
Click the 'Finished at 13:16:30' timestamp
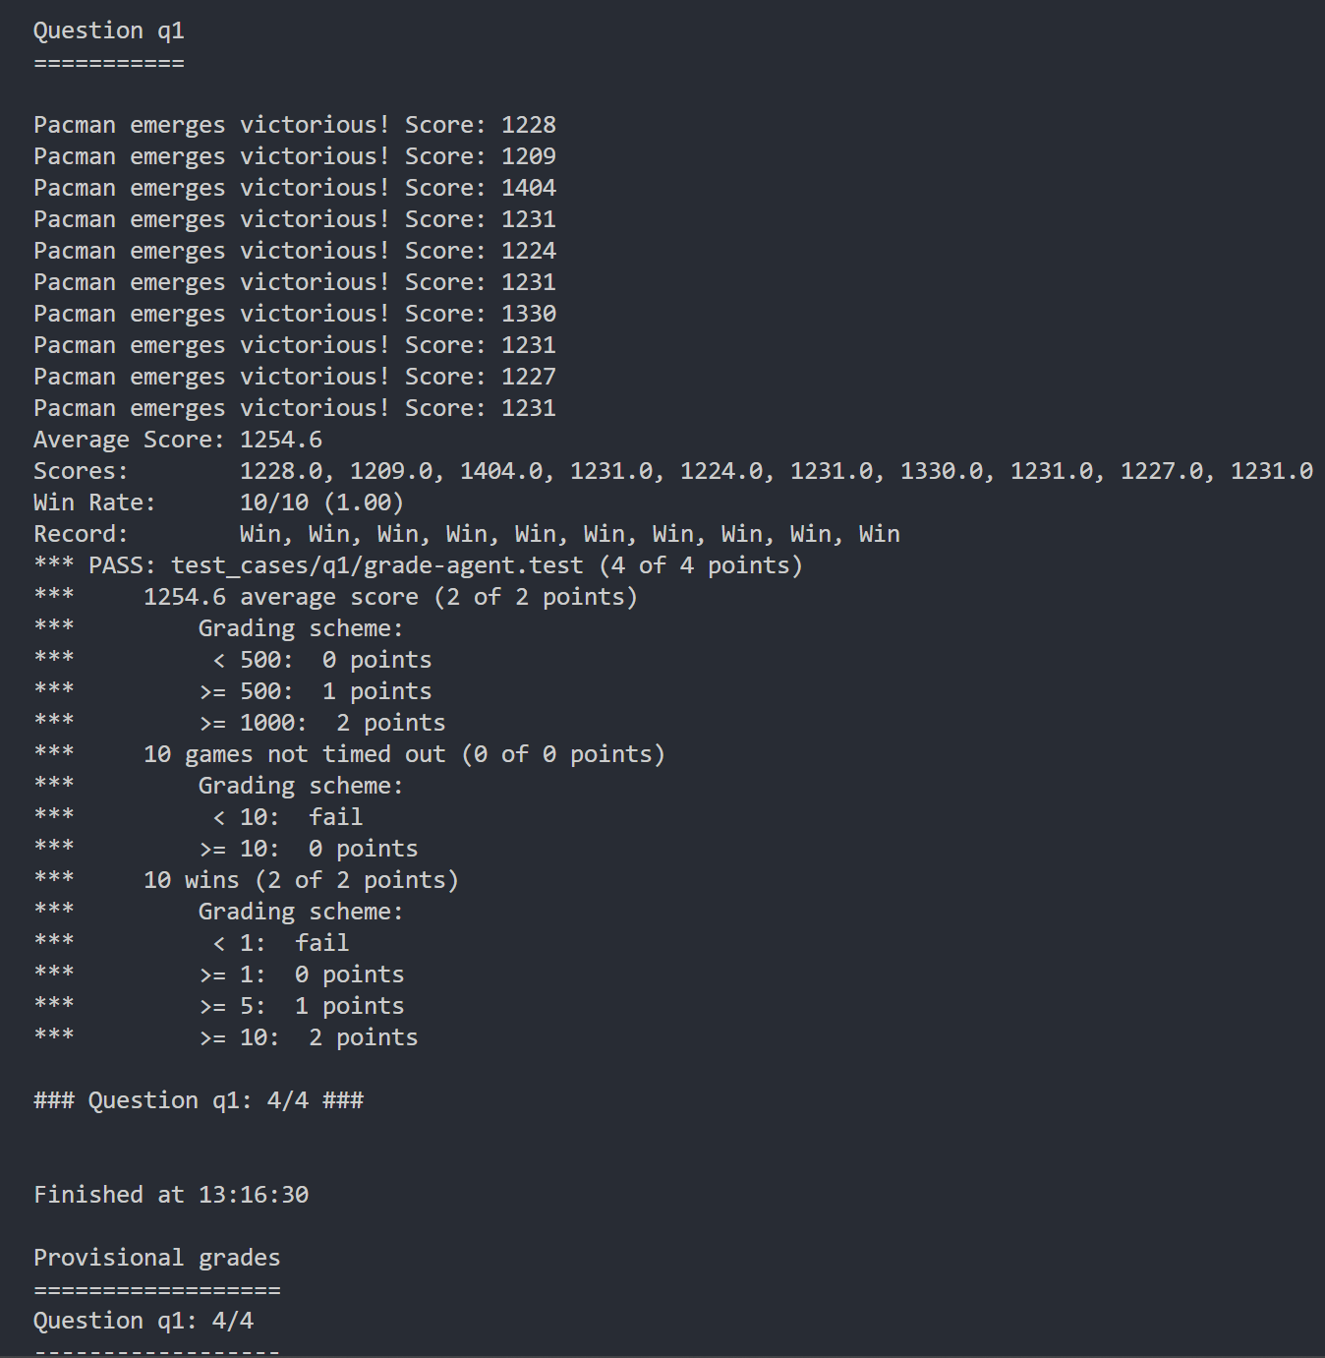pos(171,1195)
